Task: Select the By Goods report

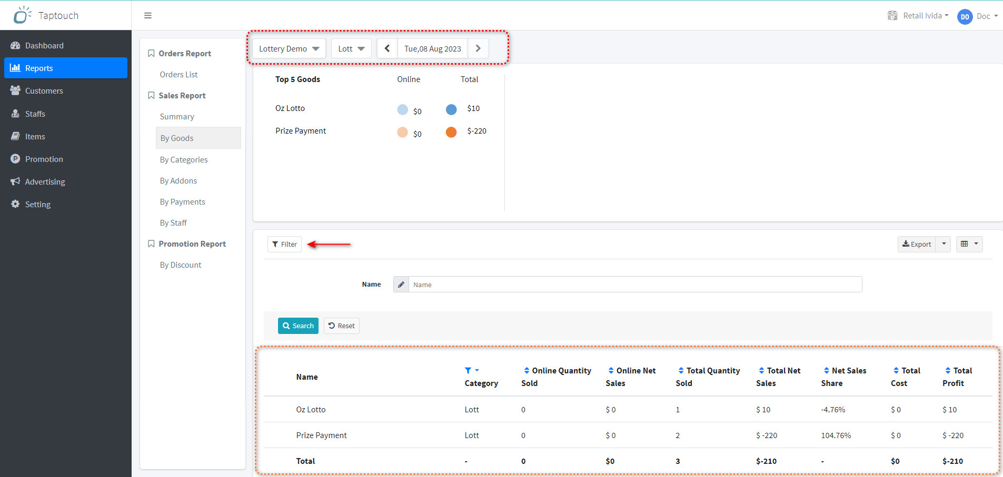Action: click(198, 138)
